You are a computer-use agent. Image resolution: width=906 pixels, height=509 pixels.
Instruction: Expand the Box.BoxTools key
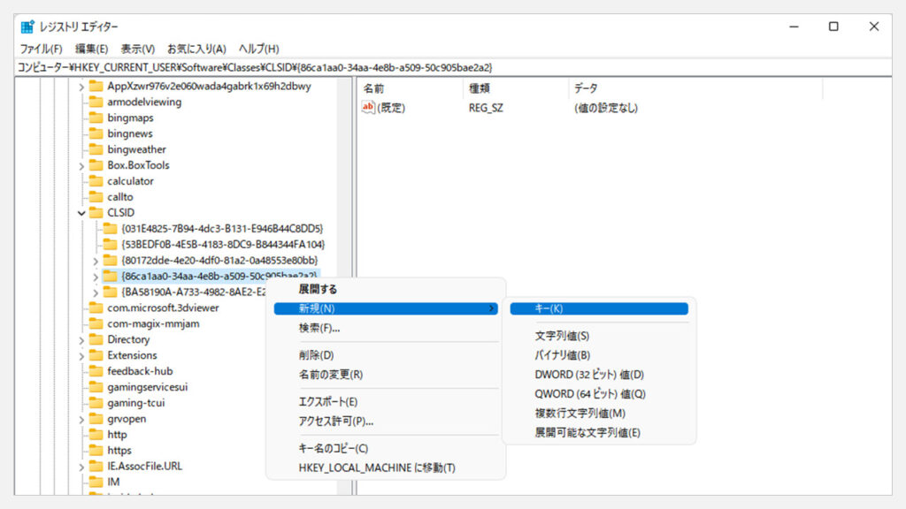(x=81, y=165)
